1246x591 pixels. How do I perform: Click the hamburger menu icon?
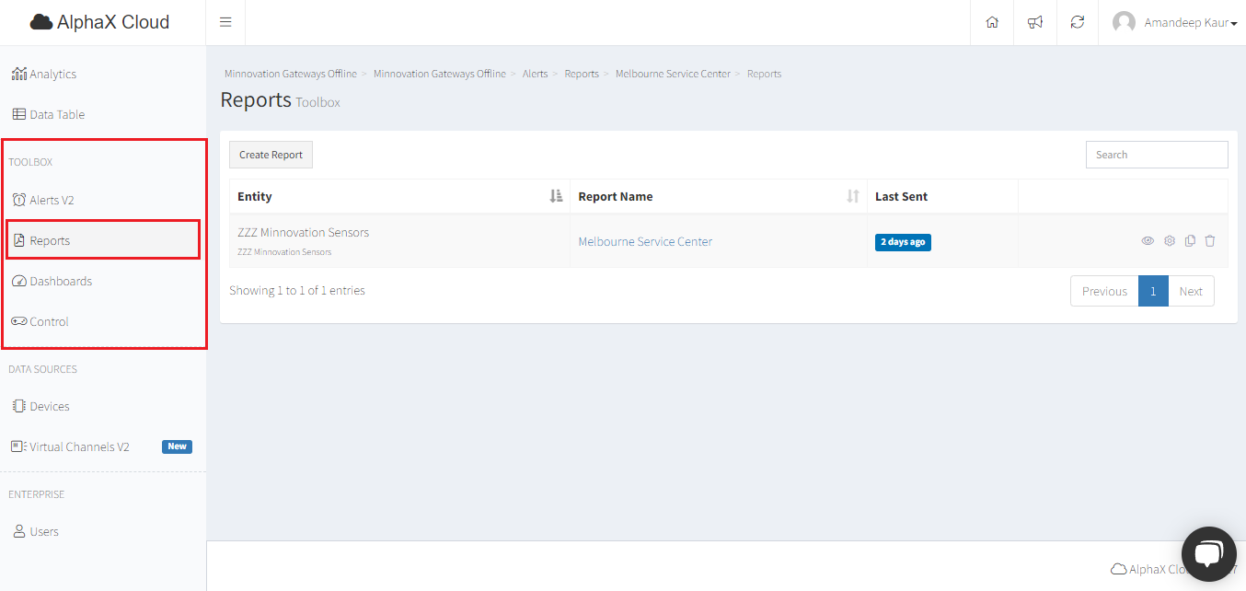click(x=225, y=23)
